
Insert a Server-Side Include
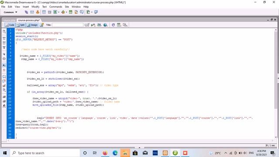(76, 12)
